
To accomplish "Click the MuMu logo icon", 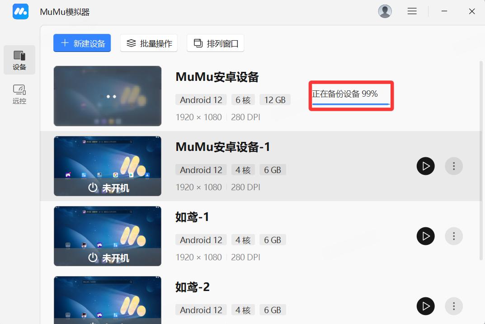I will (x=20, y=11).
